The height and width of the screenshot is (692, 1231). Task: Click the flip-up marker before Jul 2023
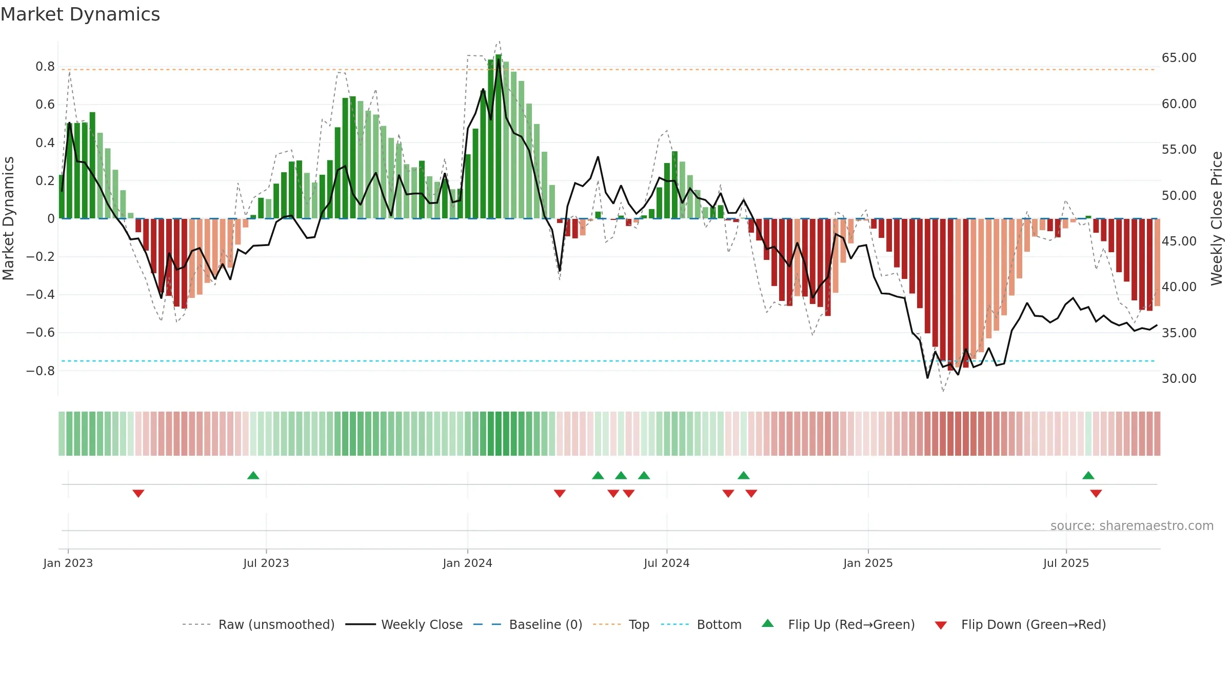click(253, 475)
